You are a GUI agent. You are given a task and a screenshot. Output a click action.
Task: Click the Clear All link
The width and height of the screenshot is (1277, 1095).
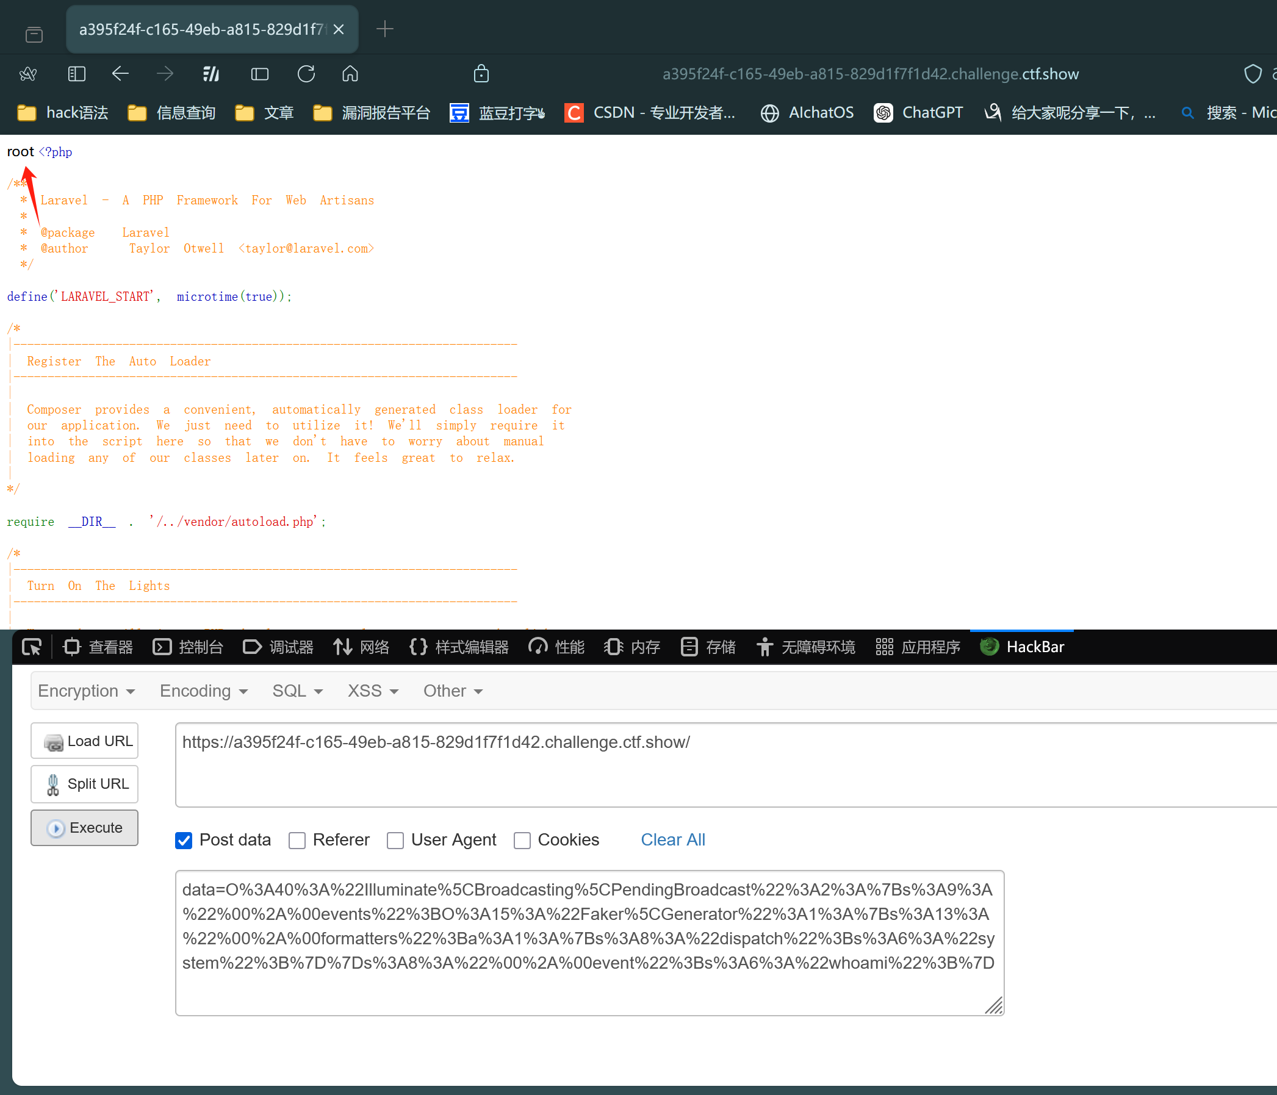click(672, 840)
